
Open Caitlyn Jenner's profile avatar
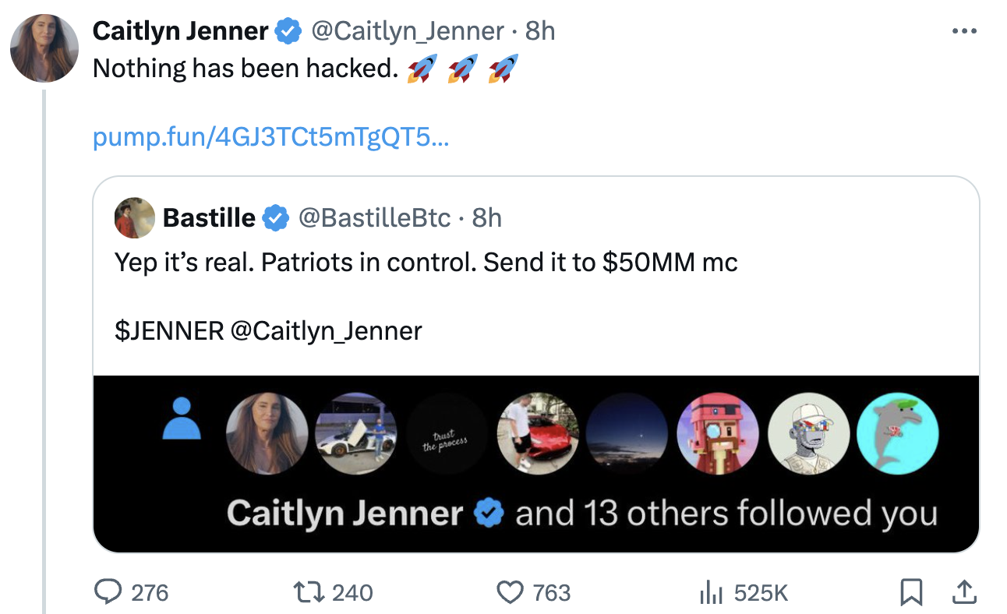pos(44,48)
